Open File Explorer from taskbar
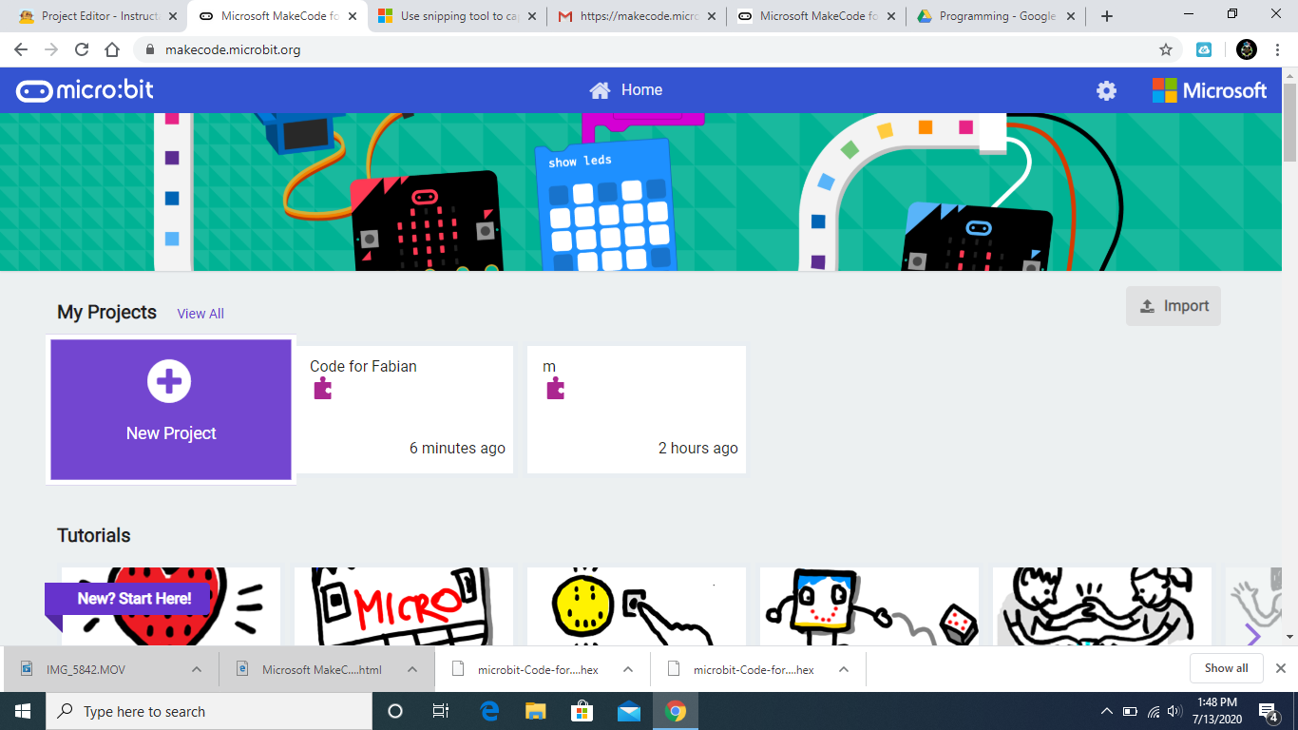The width and height of the screenshot is (1298, 730). click(536, 711)
